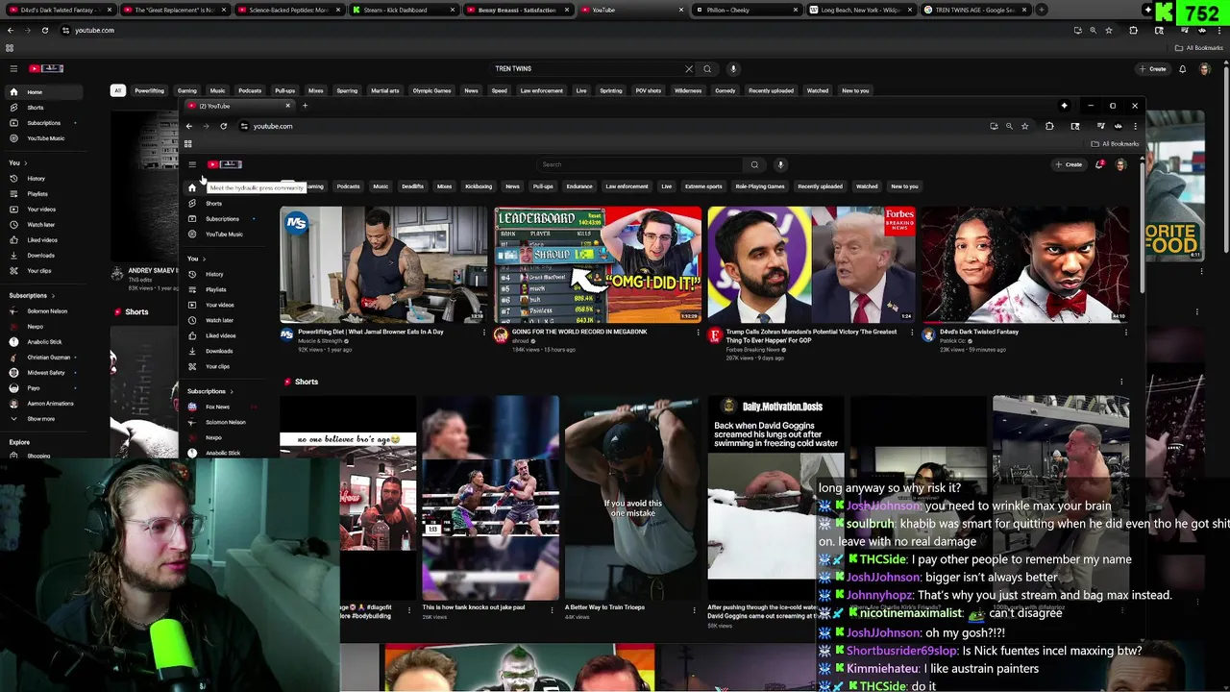Expand the You section in the front window's sidebar
The height and width of the screenshot is (692, 1230).
tap(196, 259)
